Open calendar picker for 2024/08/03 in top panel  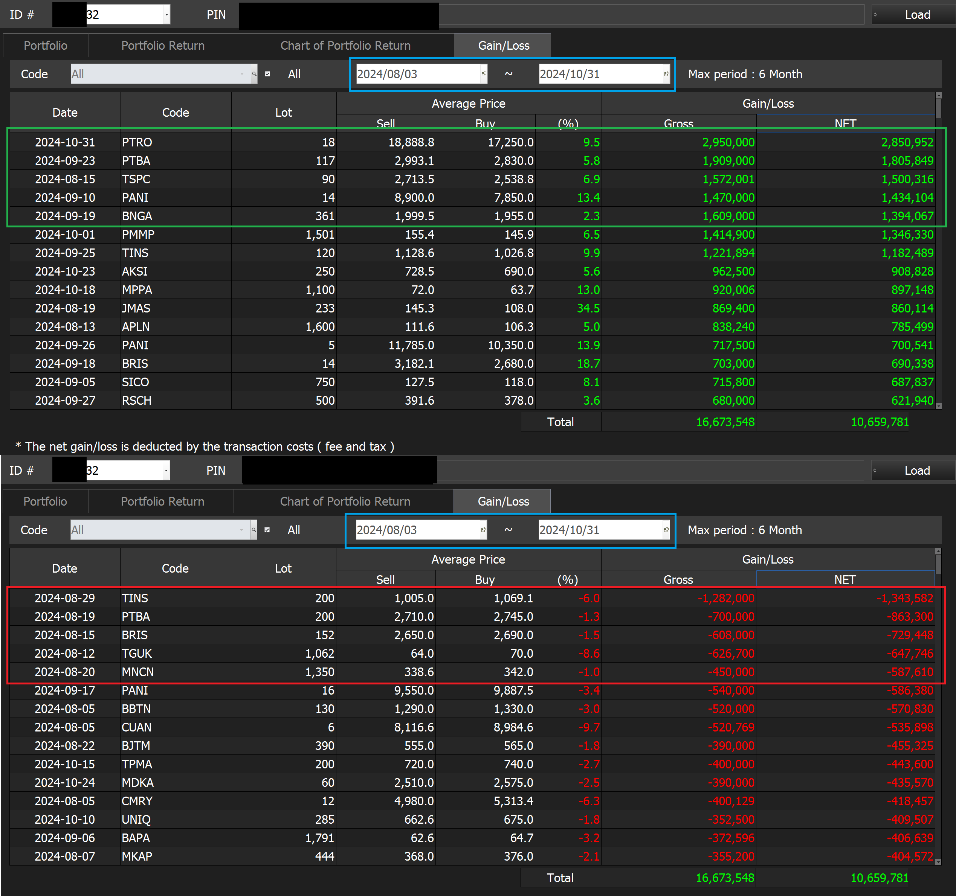tap(484, 74)
